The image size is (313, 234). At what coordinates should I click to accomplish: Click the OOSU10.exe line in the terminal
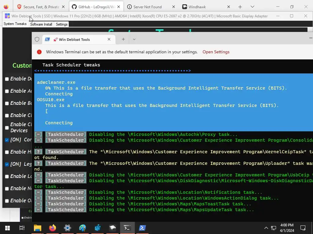[x=51, y=100]
